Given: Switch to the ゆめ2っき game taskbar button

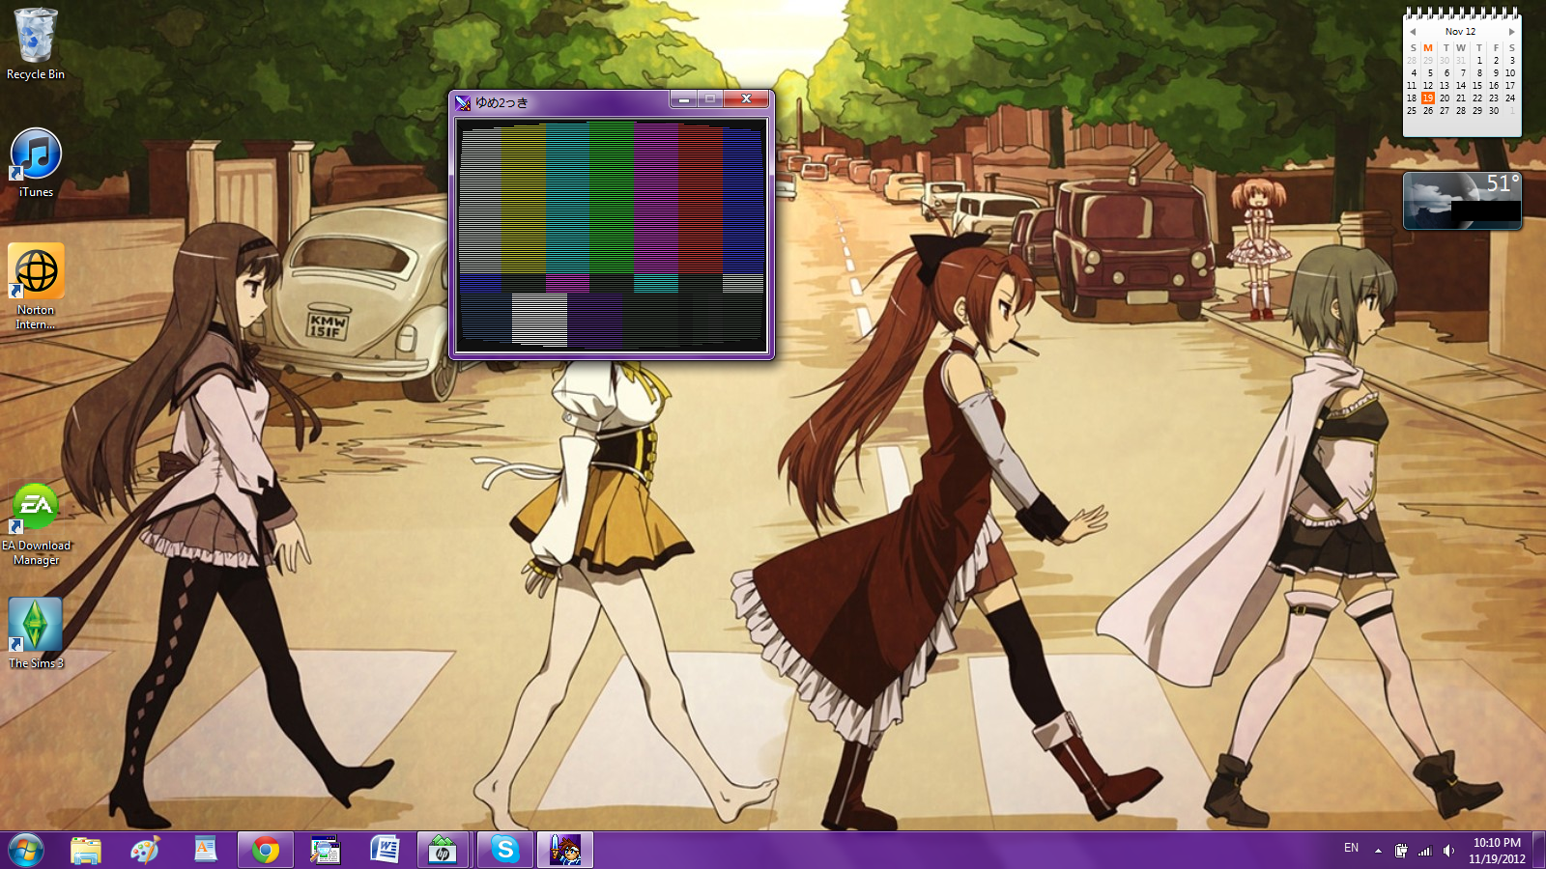Looking at the screenshot, I should tap(565, 851).
